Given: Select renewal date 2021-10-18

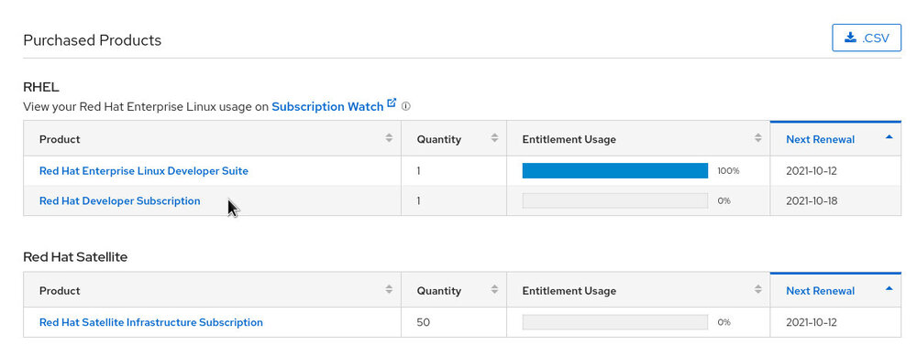Looking at the screenshot, I should [812, 200].
